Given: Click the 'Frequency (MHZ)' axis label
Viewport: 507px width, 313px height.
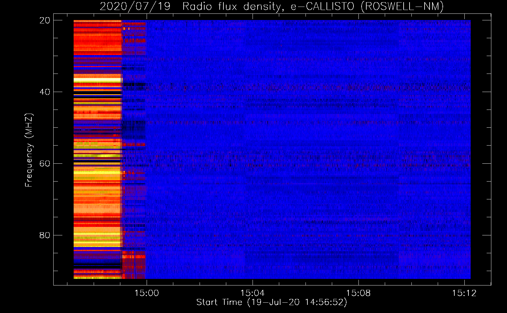Looking at the screenshot, I should tap(29, 150).
